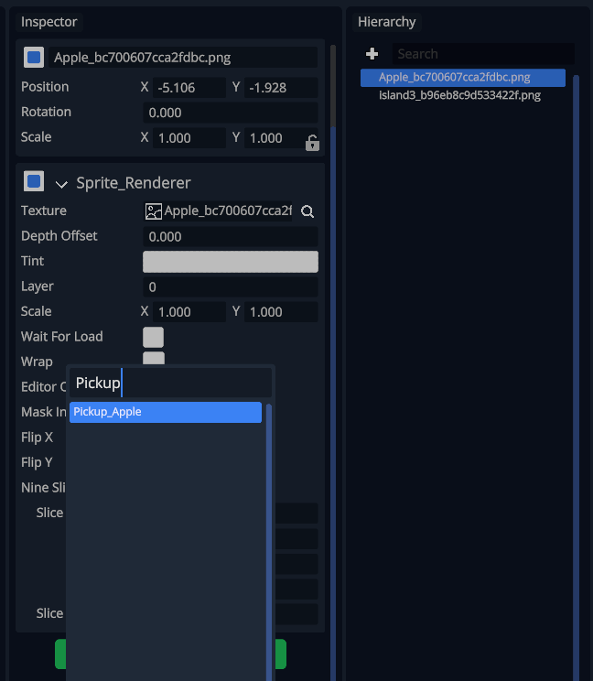This screenshot has width=593, height=681.
Task: Enable the Wait For Load checkbox
Action: pos(153,337)
